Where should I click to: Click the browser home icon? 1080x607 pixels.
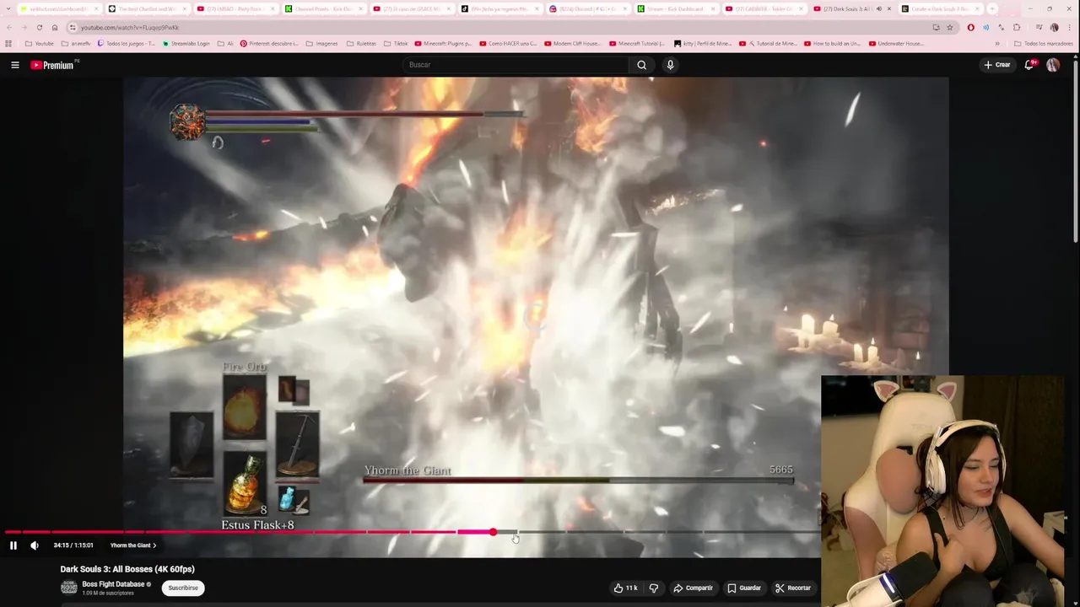click(x=55, y=27)
